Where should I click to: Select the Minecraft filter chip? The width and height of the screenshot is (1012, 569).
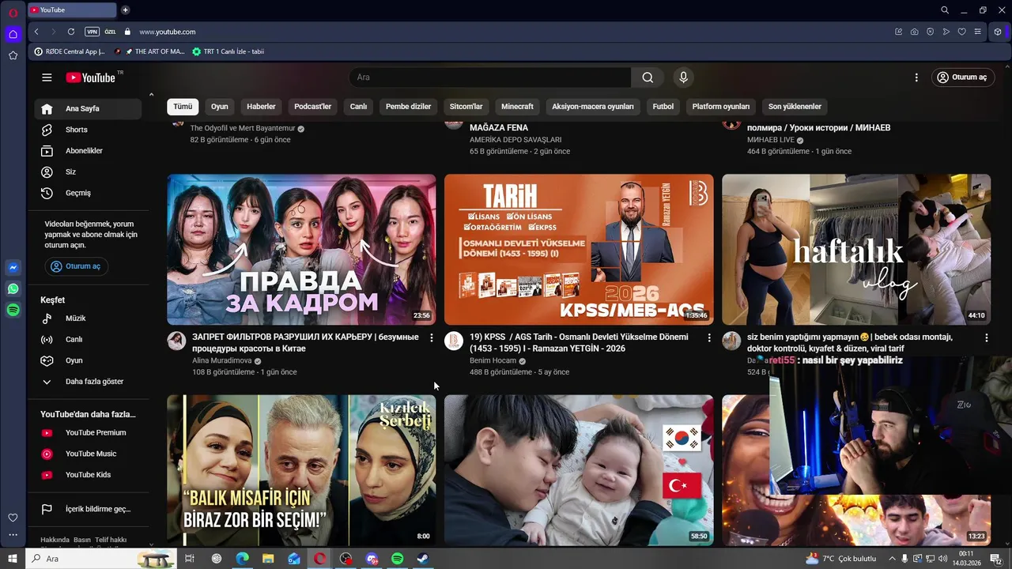click(x=518, y=107)
